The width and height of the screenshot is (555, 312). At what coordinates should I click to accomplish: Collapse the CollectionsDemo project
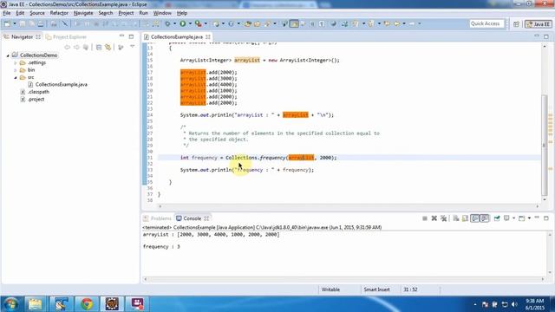click(8, 55)
